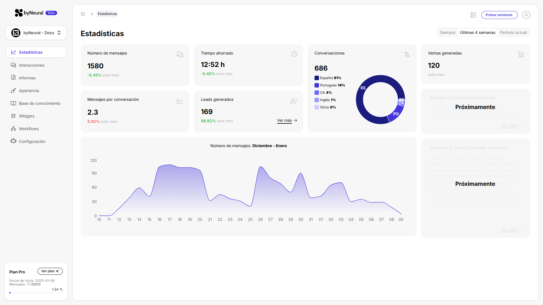Open the user profile avatar icon

tap(526, 15)
